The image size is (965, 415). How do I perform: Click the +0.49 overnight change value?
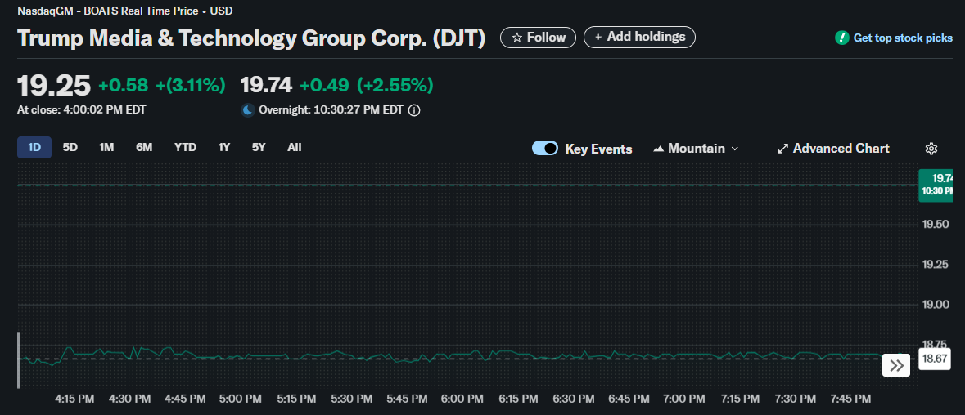(324, 85)
